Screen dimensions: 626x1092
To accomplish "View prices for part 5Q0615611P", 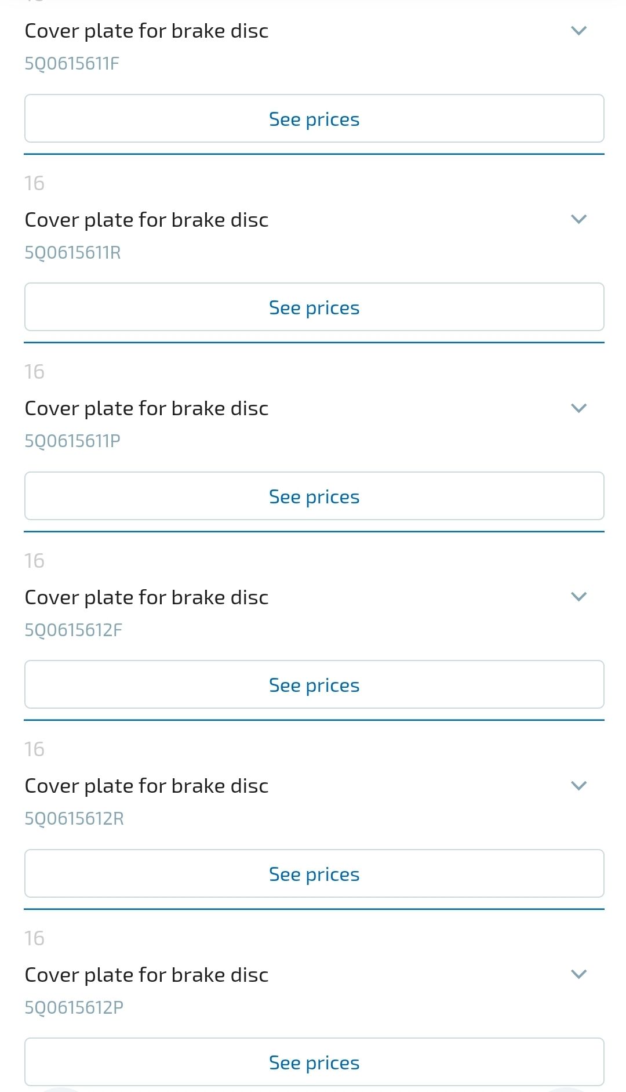I will click(x=314, y=496).
